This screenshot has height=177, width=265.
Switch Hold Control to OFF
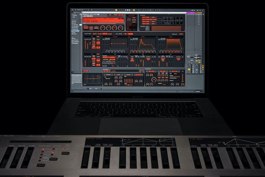[126, 34]
